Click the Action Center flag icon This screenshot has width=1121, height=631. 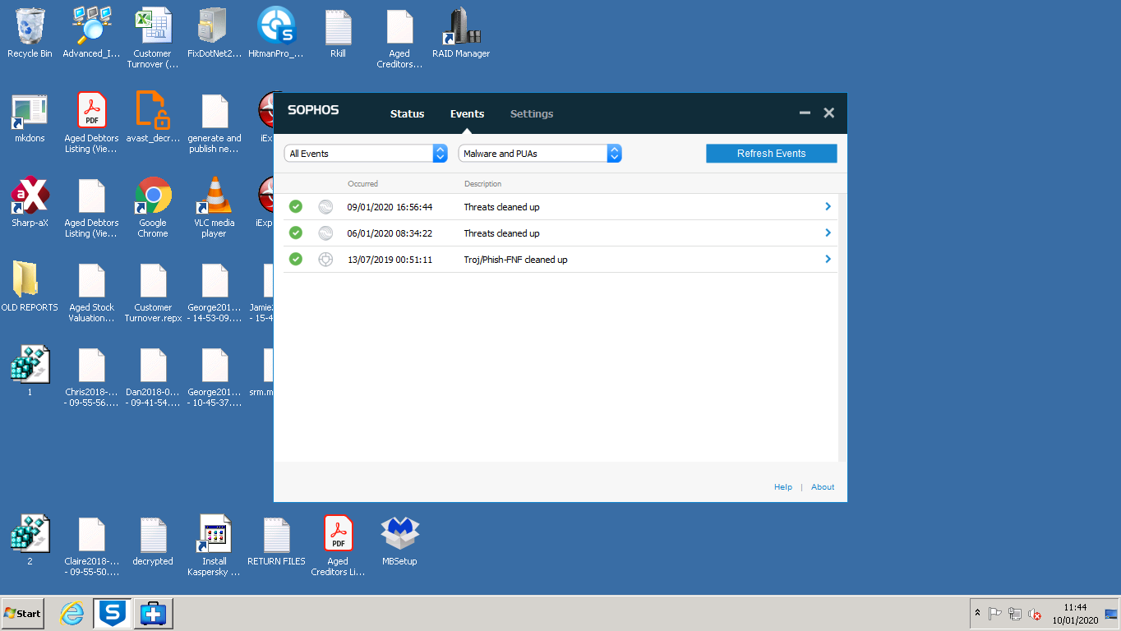995,614
